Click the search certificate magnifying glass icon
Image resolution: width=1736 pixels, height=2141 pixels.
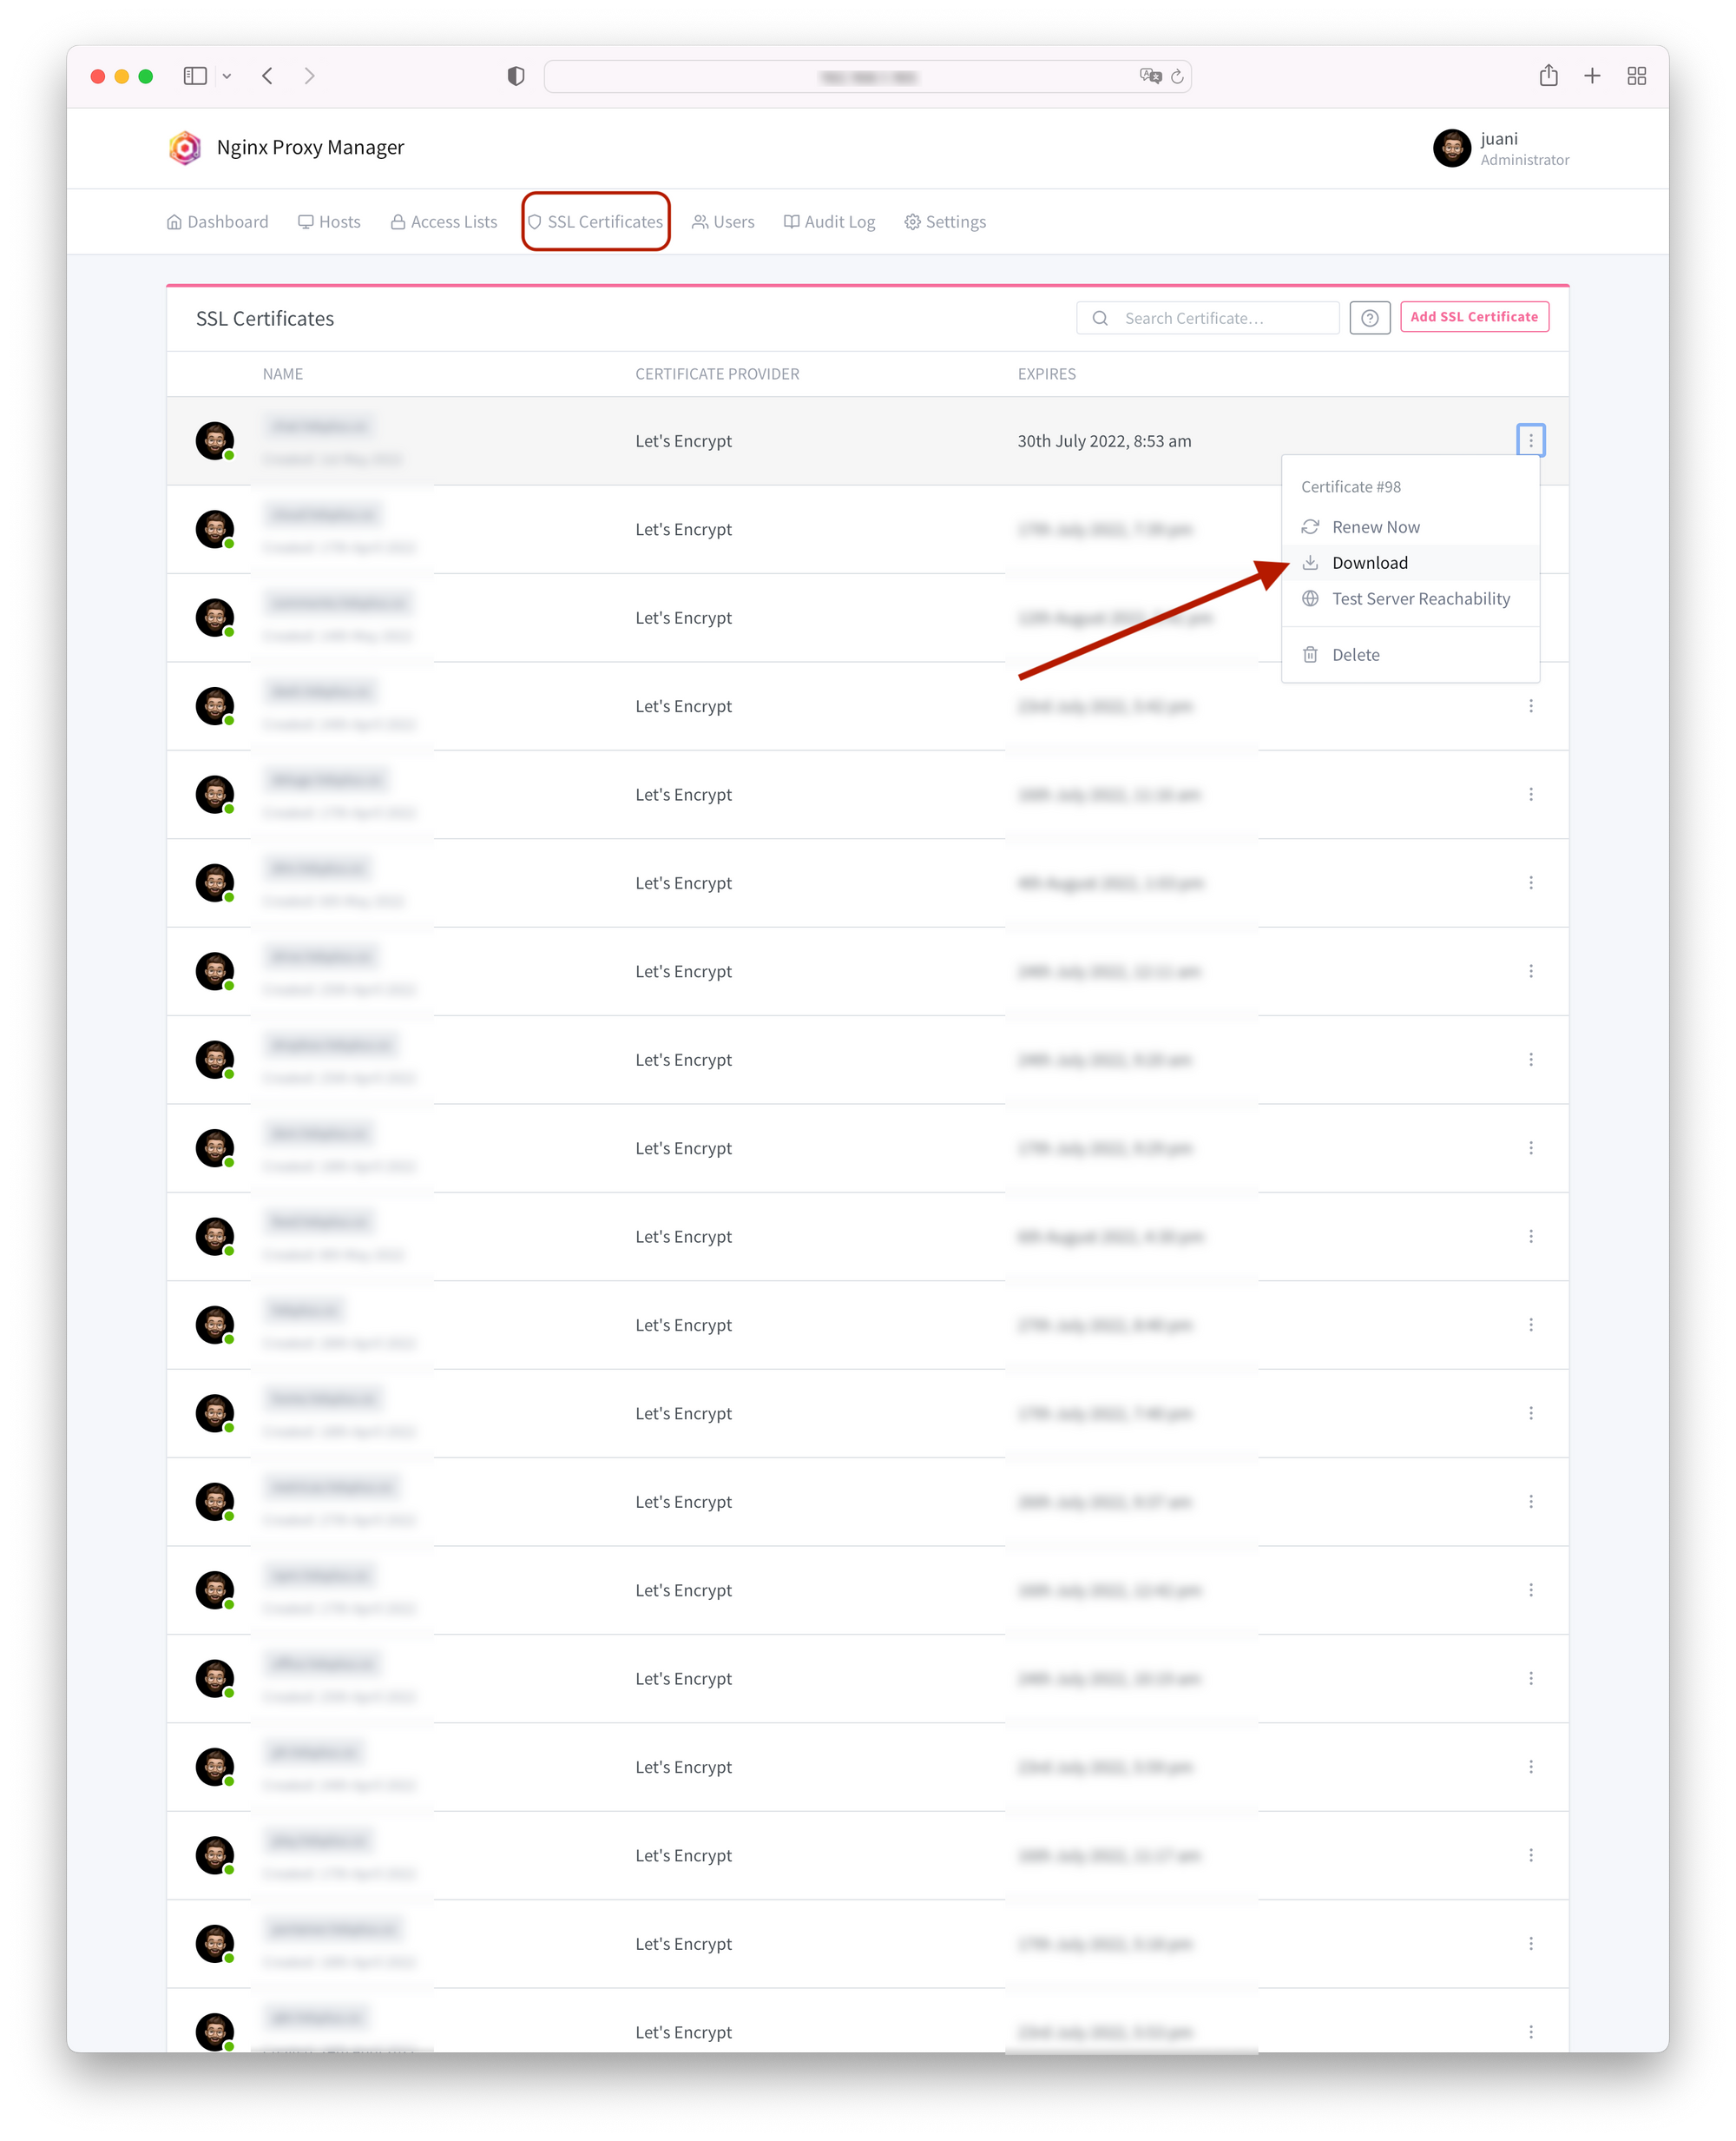pos(1100,317)
